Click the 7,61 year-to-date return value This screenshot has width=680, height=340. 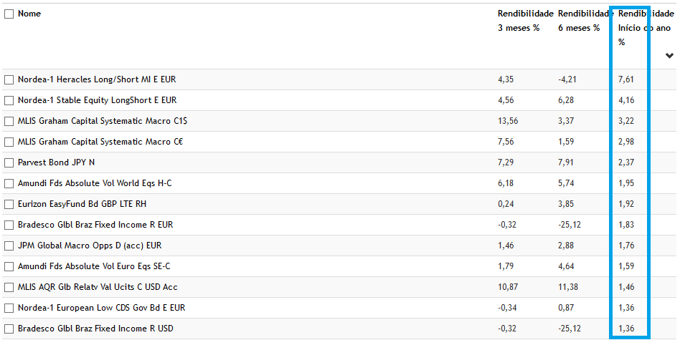pos(626,79)
